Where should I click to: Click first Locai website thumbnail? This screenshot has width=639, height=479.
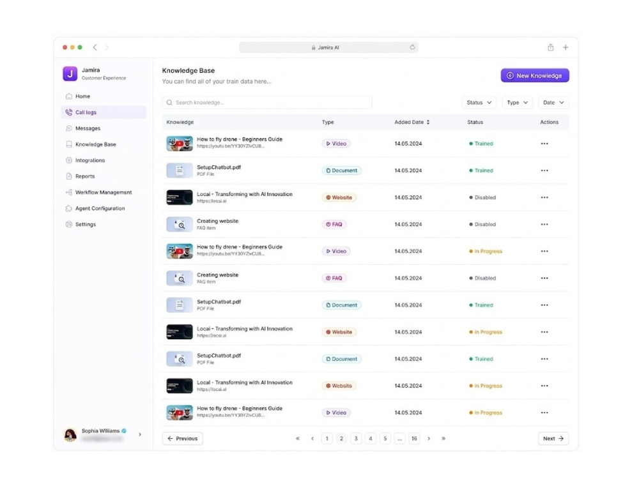coord(180,197)
